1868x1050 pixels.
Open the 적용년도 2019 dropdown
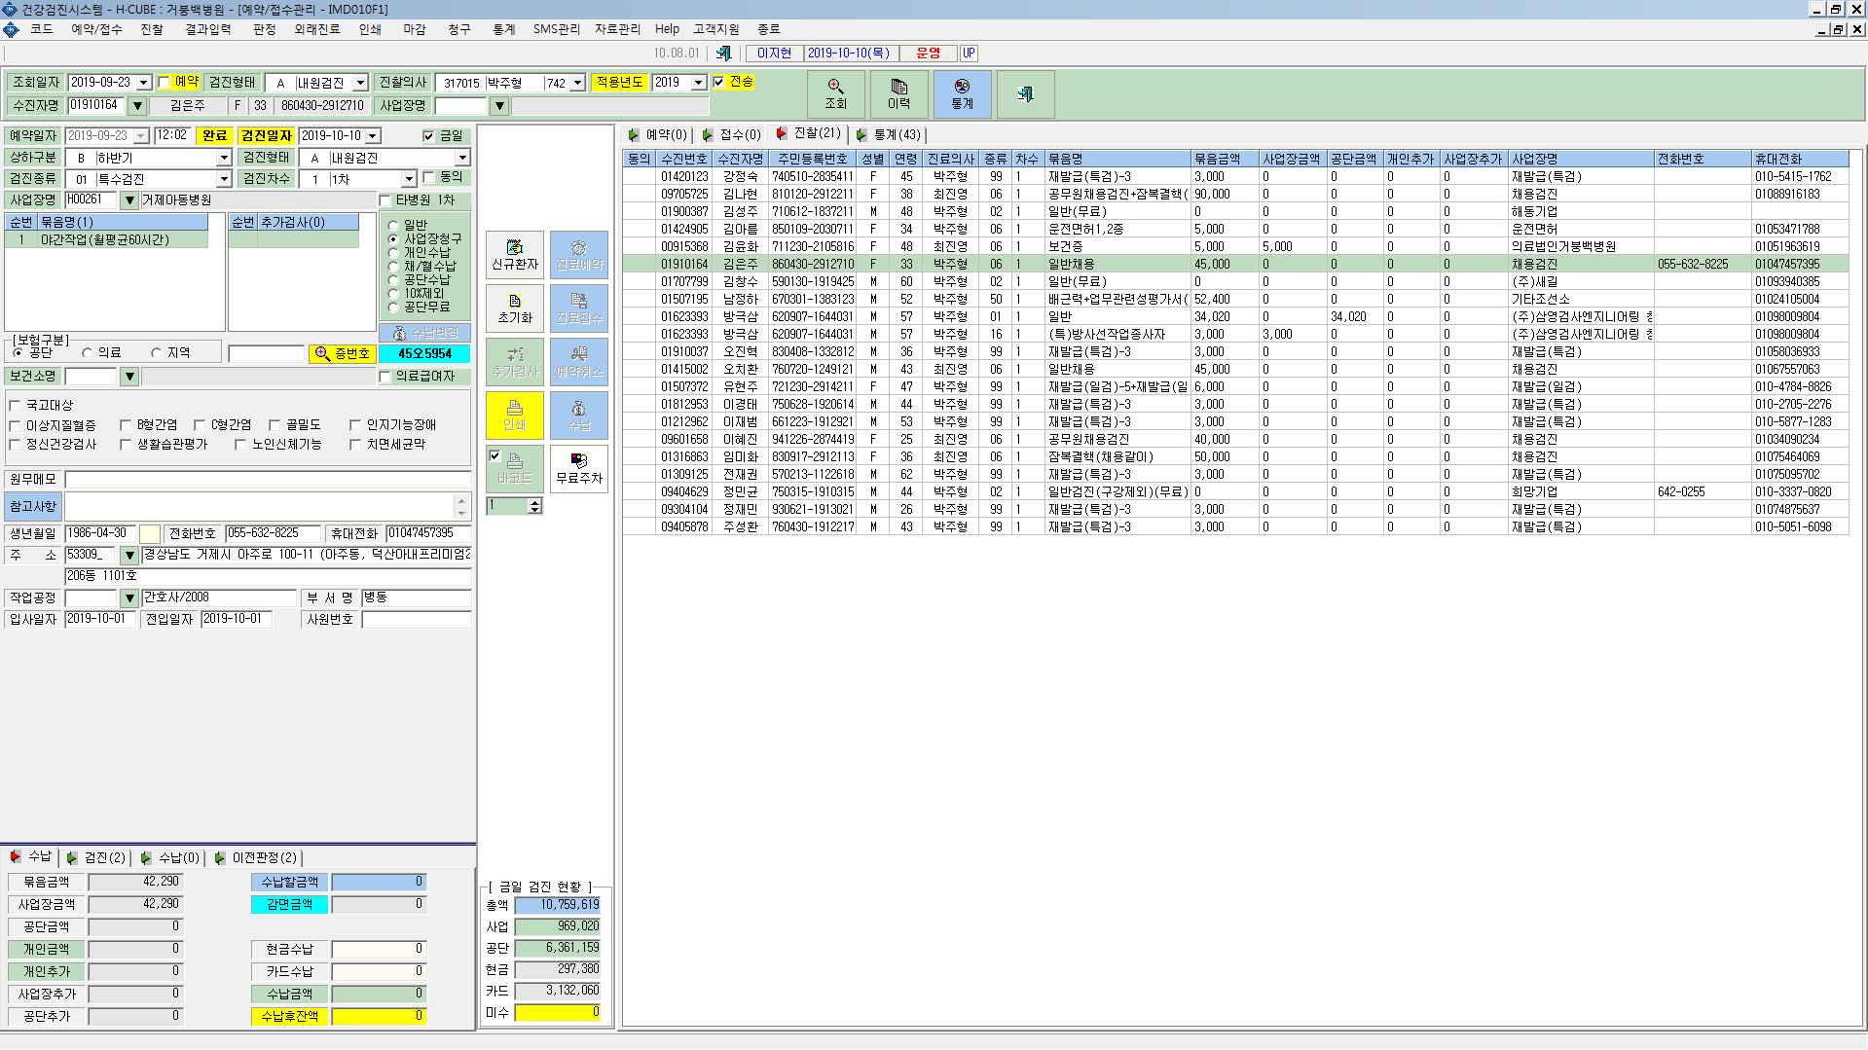(698, 83)
